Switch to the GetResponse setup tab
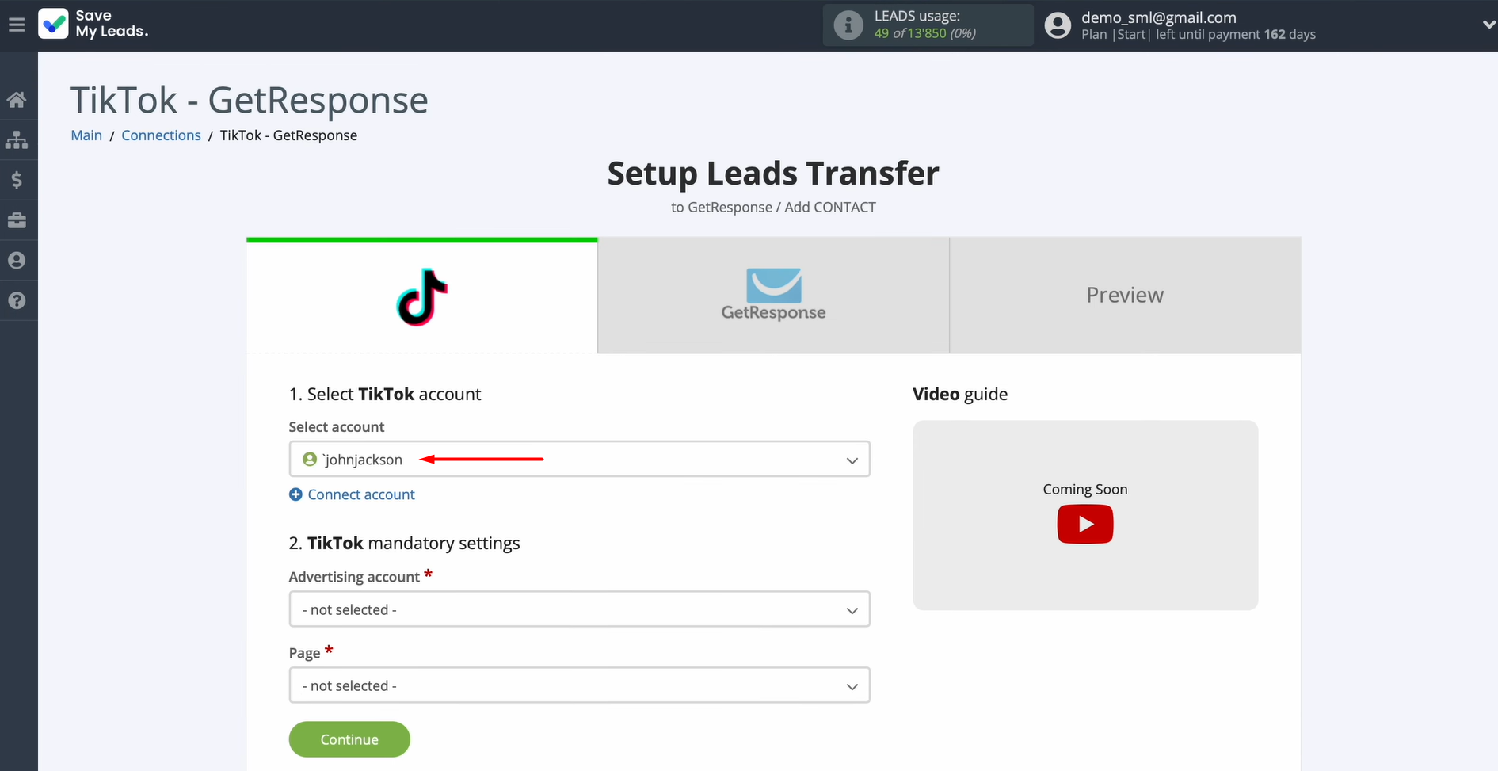The height and width of the screenshot is (771, 1498). 772,295
